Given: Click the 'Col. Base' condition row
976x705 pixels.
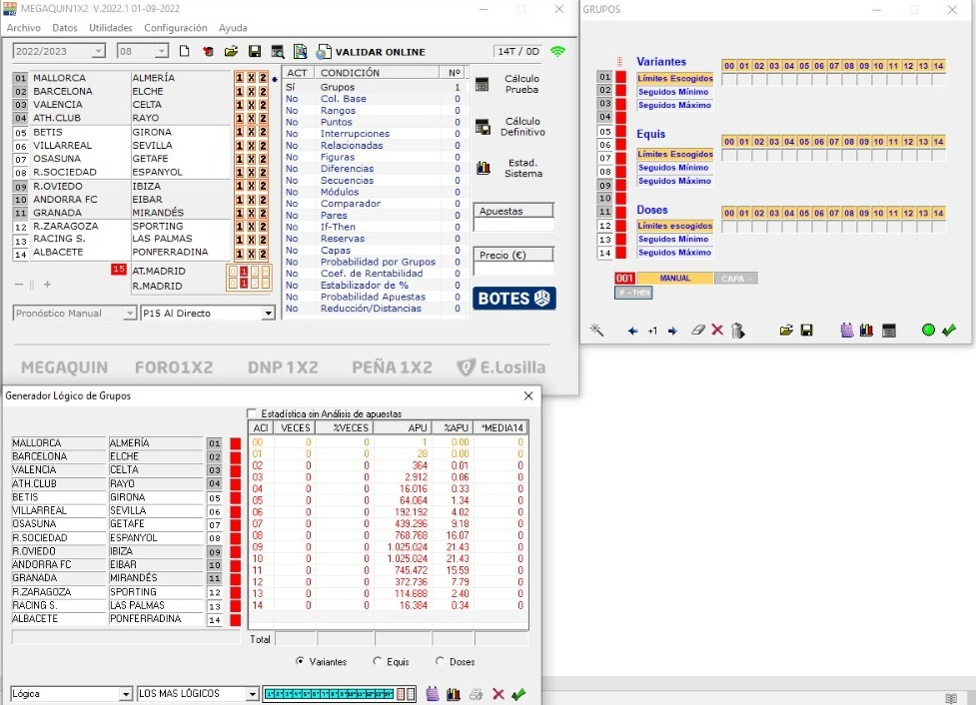Looking at the screenshot, I should pos(374,99).
